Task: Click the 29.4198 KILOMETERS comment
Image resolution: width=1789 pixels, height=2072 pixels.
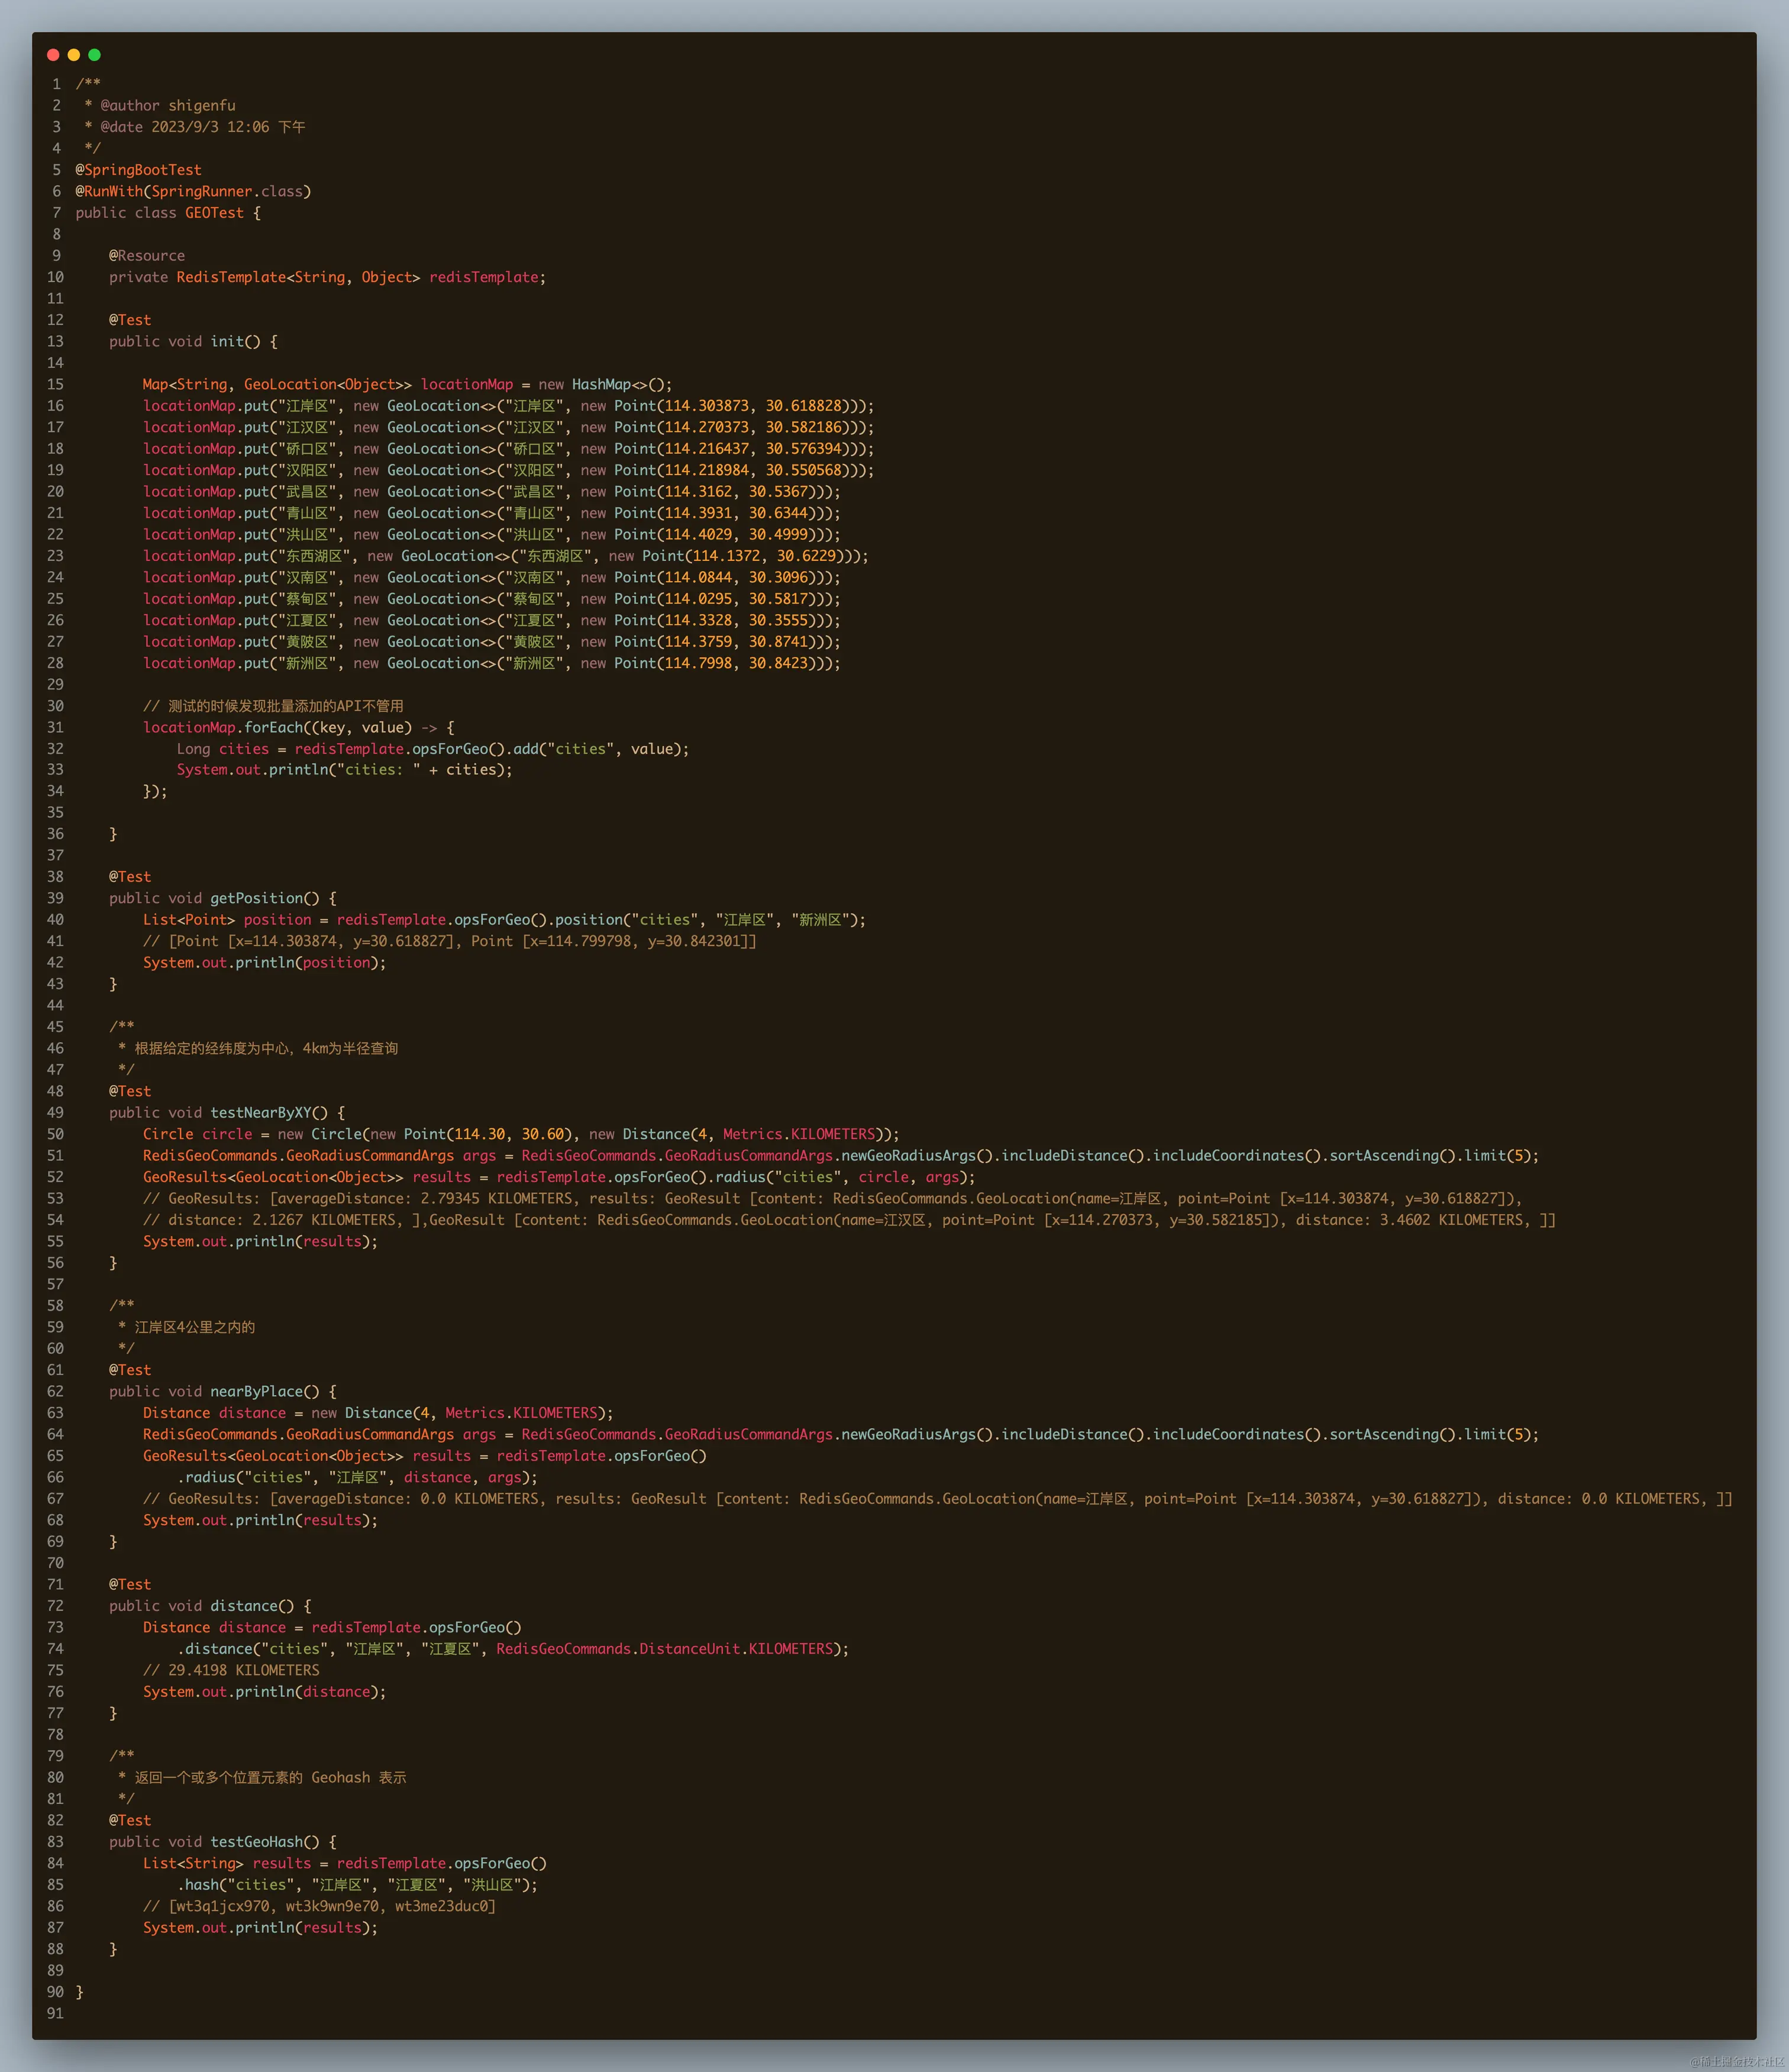Action: 231,1670
